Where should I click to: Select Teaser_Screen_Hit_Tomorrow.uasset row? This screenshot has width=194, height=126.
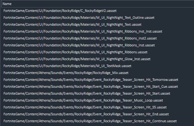98,80
